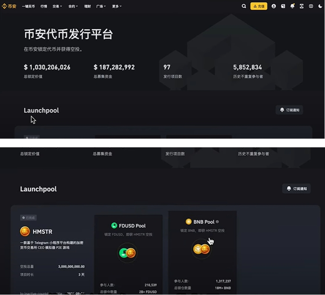Click 发行项目数 label in upper view

point(172,76)
